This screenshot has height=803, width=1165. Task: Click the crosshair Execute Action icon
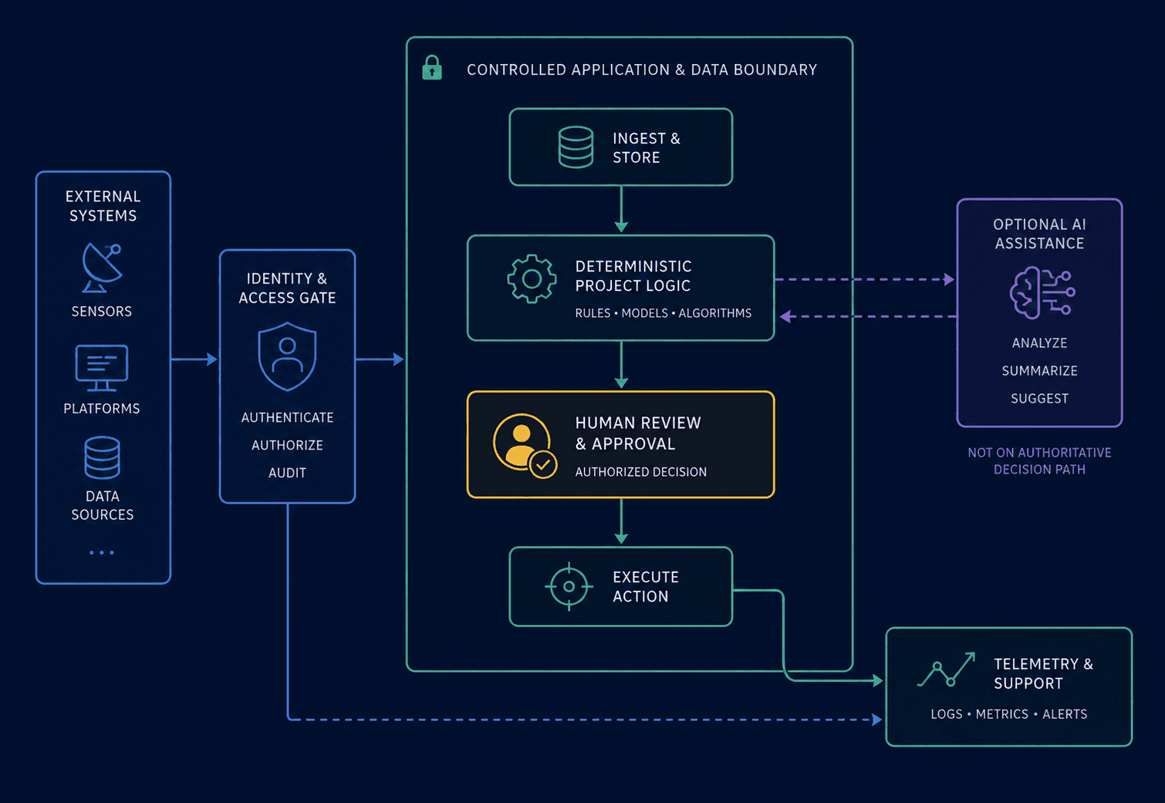[x=569, y=586]
